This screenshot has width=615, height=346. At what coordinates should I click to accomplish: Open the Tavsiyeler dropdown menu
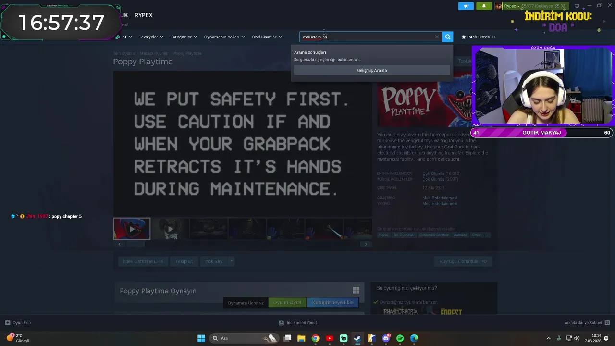click(x=151, y=37)
